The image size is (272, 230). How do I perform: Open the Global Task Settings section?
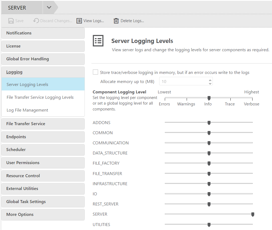pyautogui.click(x=26, y=202)
